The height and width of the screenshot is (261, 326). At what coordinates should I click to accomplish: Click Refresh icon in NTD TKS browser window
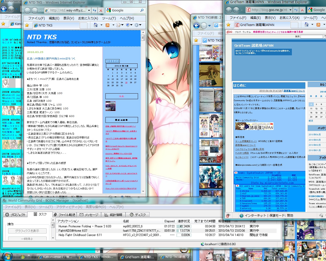[94, 10]
